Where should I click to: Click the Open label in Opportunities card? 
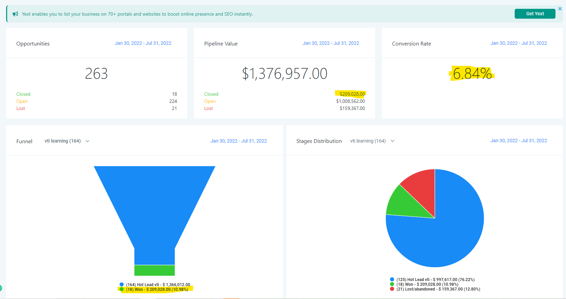(22, 101)
